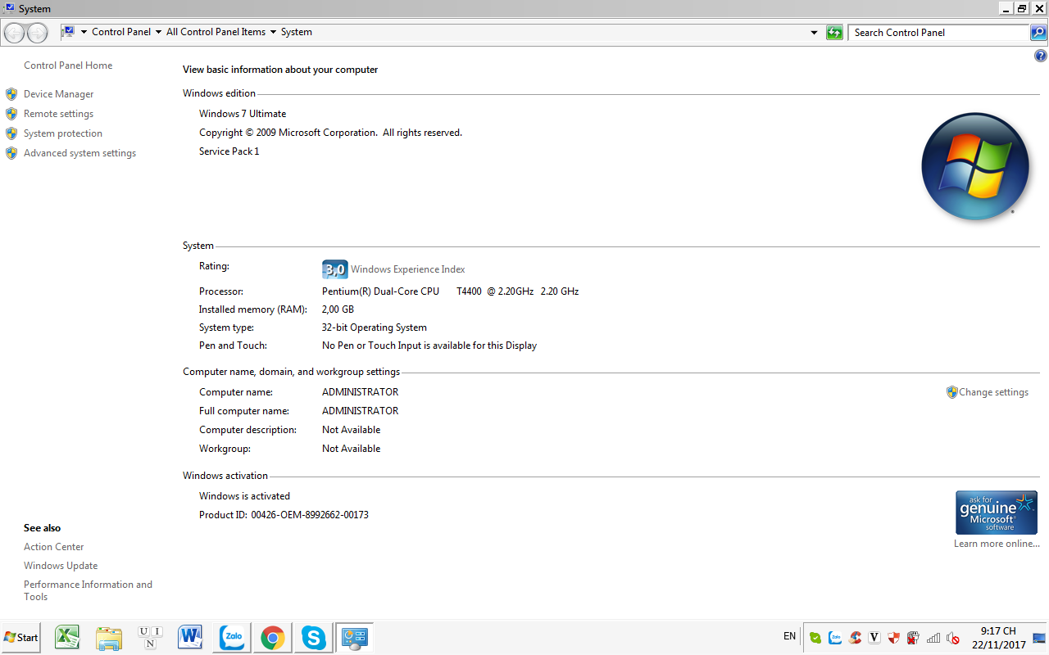Open Advanced system settings link
Viewport: 1049px width, 655px height.
79,153
